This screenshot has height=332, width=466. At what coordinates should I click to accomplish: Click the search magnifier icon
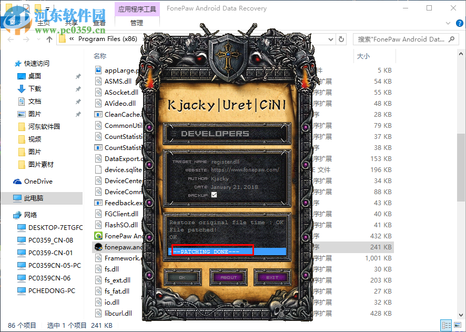(x=451, y=39)
